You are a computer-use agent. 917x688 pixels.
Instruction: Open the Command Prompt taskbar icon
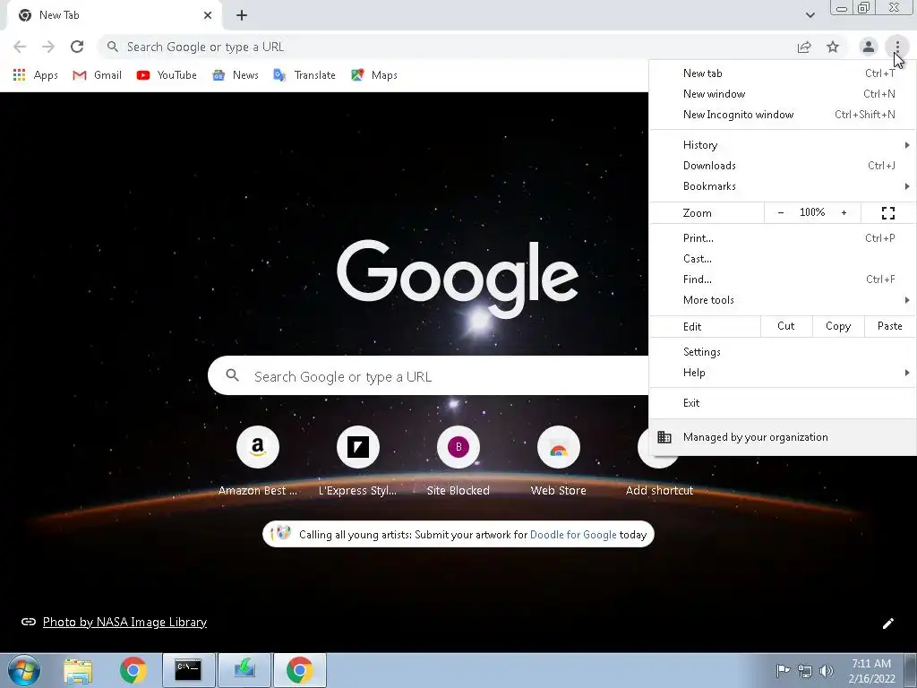pos(188,670)
